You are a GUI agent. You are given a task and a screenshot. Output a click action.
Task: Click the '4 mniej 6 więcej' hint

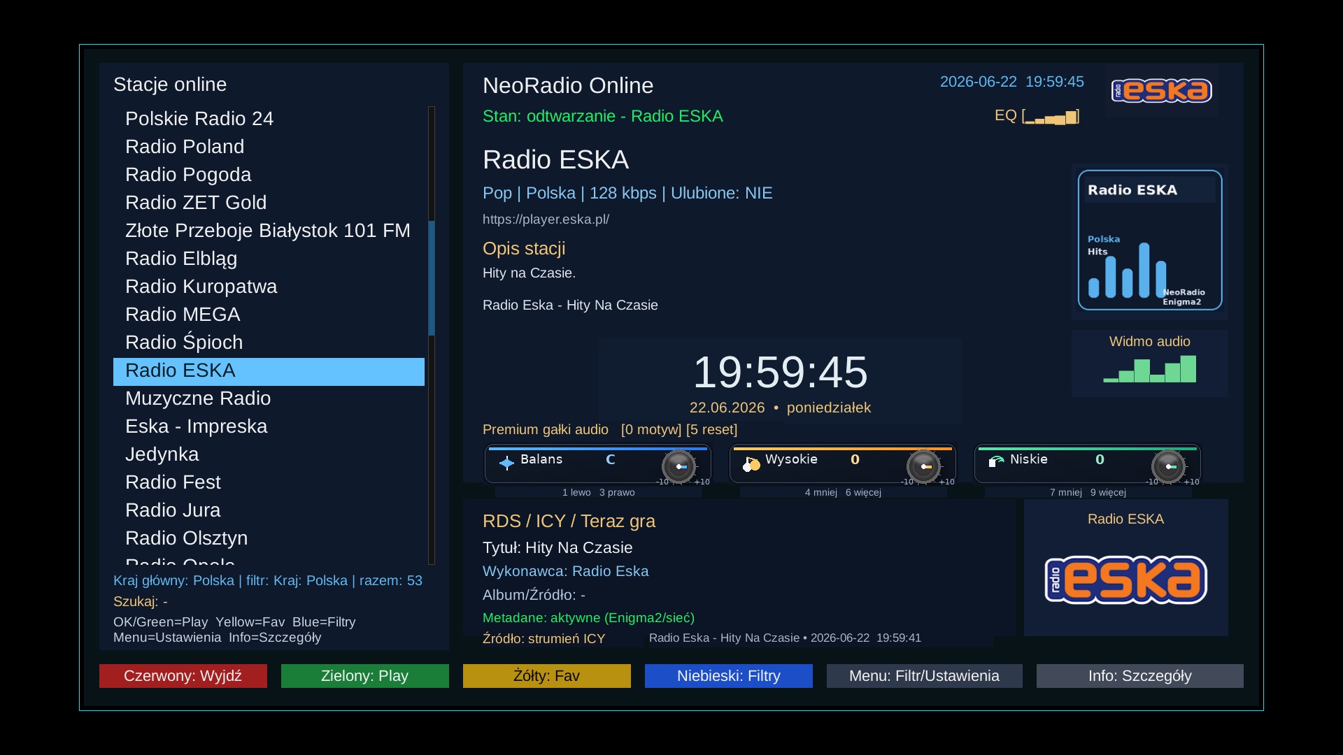[x=843, y=493]
